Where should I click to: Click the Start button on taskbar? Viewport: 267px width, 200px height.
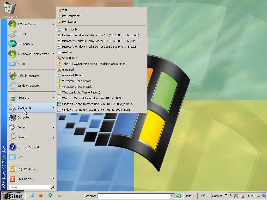[12, 196]
